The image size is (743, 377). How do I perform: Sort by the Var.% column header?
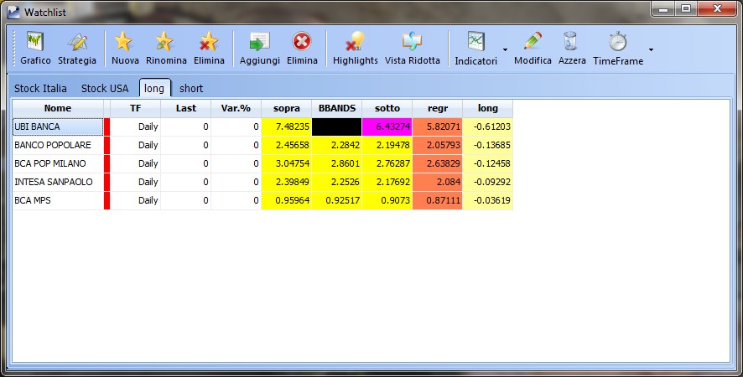(x=236, y=108)
